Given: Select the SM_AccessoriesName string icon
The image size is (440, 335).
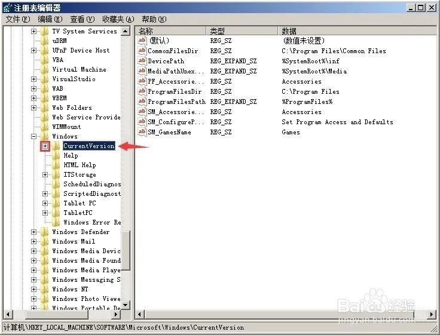Looking at the screenshot, I should click(x=142, y=112).
